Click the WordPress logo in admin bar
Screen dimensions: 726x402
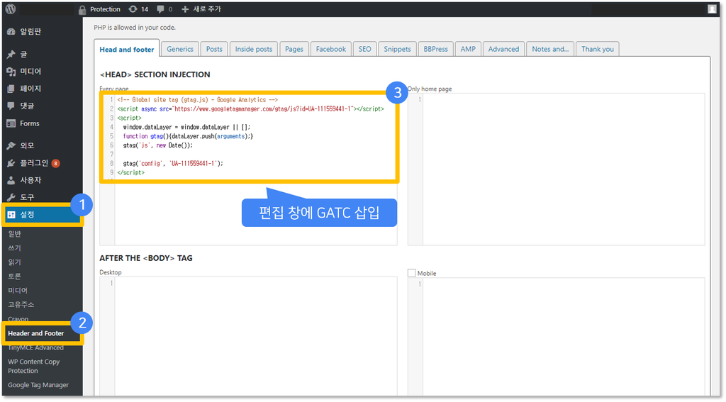11,9
